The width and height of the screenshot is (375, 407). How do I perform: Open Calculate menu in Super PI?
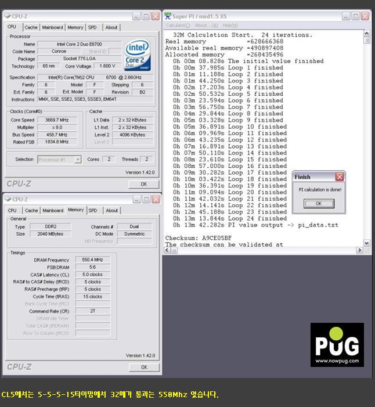click(x=178, y=26)
